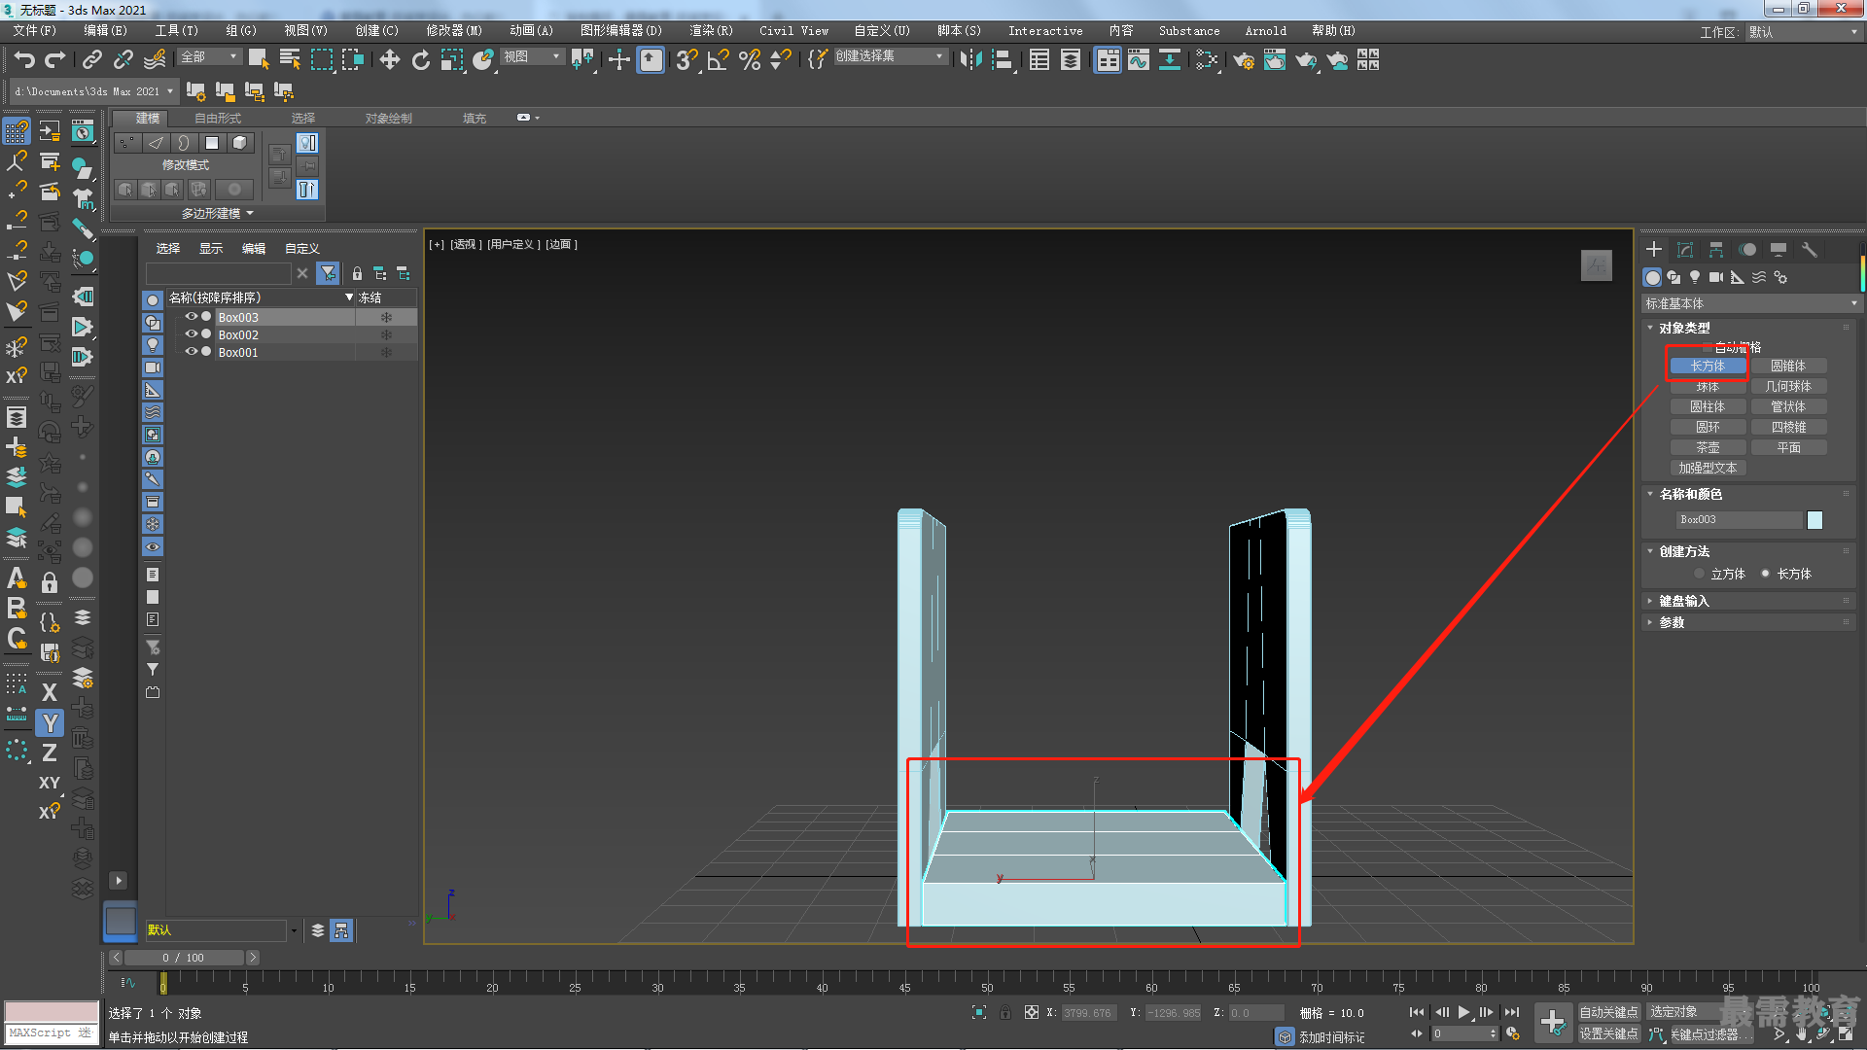Click the Unlink Selection broken-chain icon
Image resolution: width=1867 pixels, height=1050 pixels.
(x=123, y=60)
